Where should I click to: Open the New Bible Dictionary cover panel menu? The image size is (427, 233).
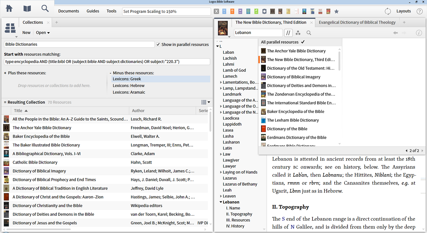[223, 29]
